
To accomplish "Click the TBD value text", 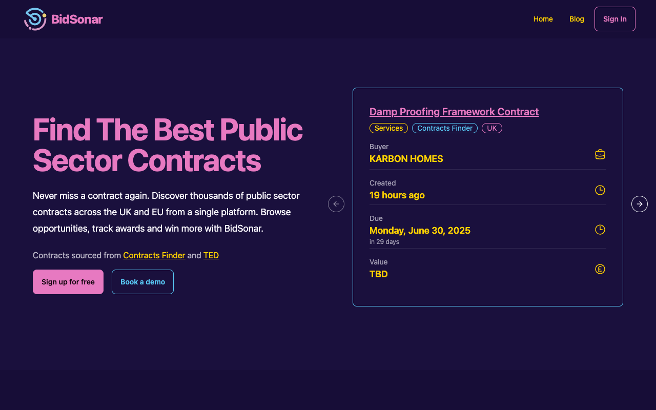I will coord(379,274).
